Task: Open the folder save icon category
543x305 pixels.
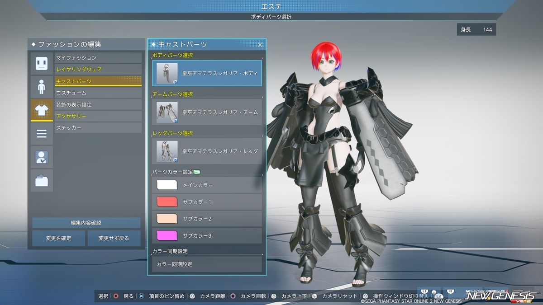Action: coord(42,181)
